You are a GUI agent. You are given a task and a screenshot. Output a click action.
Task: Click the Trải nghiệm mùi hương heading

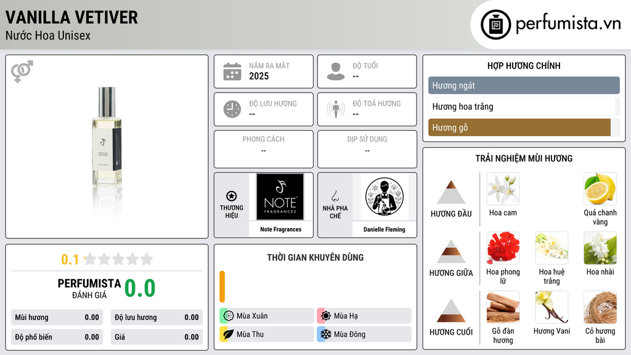point(524,158)
